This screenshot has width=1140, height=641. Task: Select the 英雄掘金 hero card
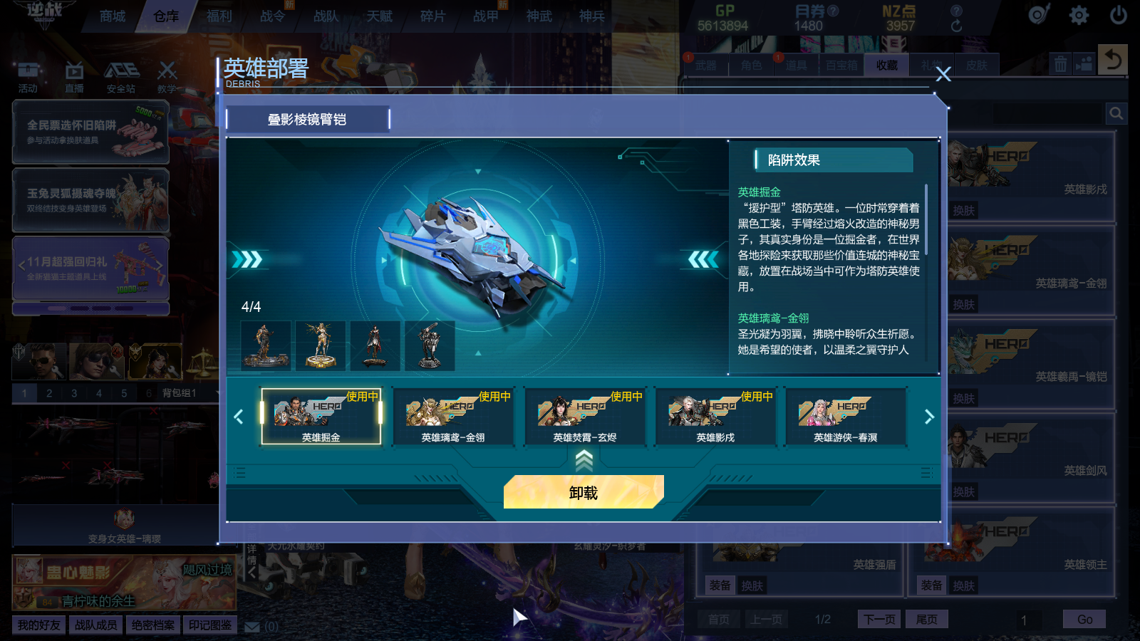(321, 417)
